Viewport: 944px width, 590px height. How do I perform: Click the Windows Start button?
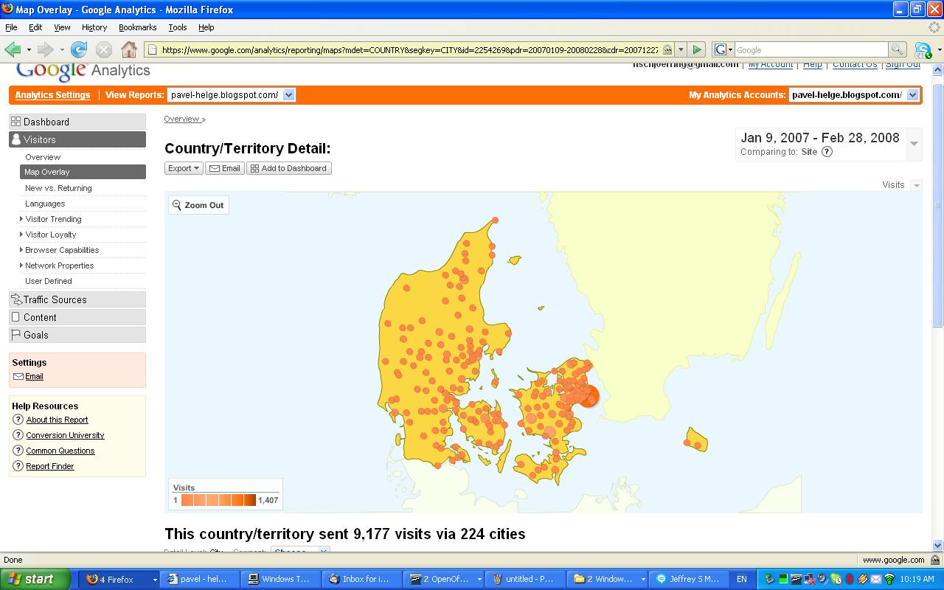(x=36, y=579)
